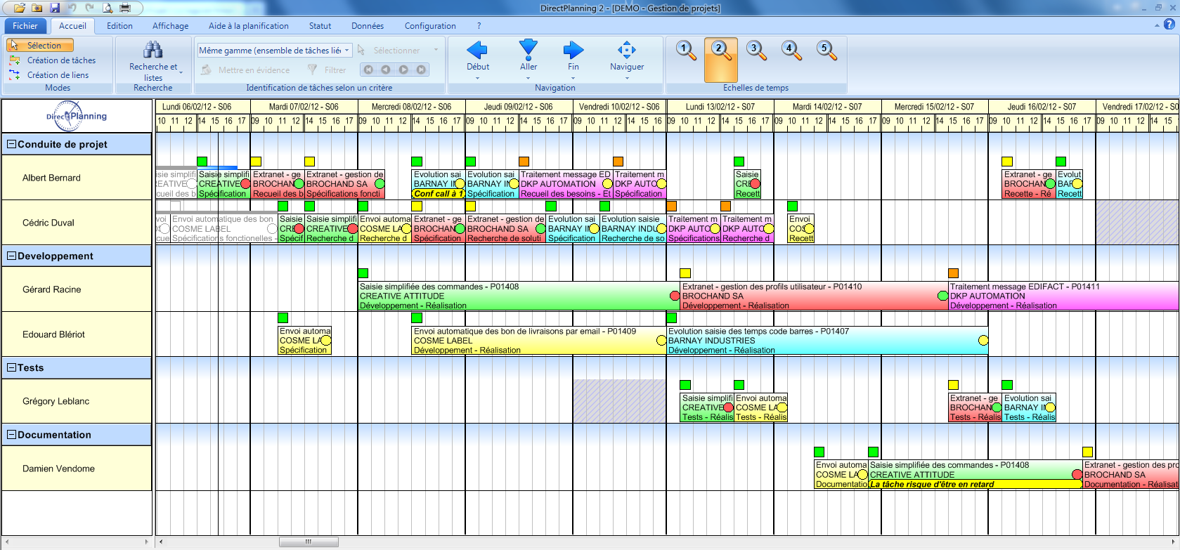Collapse the Documentation group

(x=11, y=435)
